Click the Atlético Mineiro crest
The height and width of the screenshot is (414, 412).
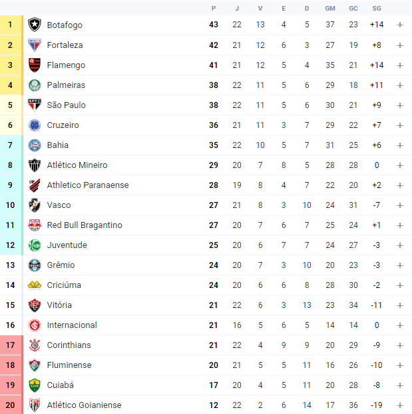click(35, 165)
